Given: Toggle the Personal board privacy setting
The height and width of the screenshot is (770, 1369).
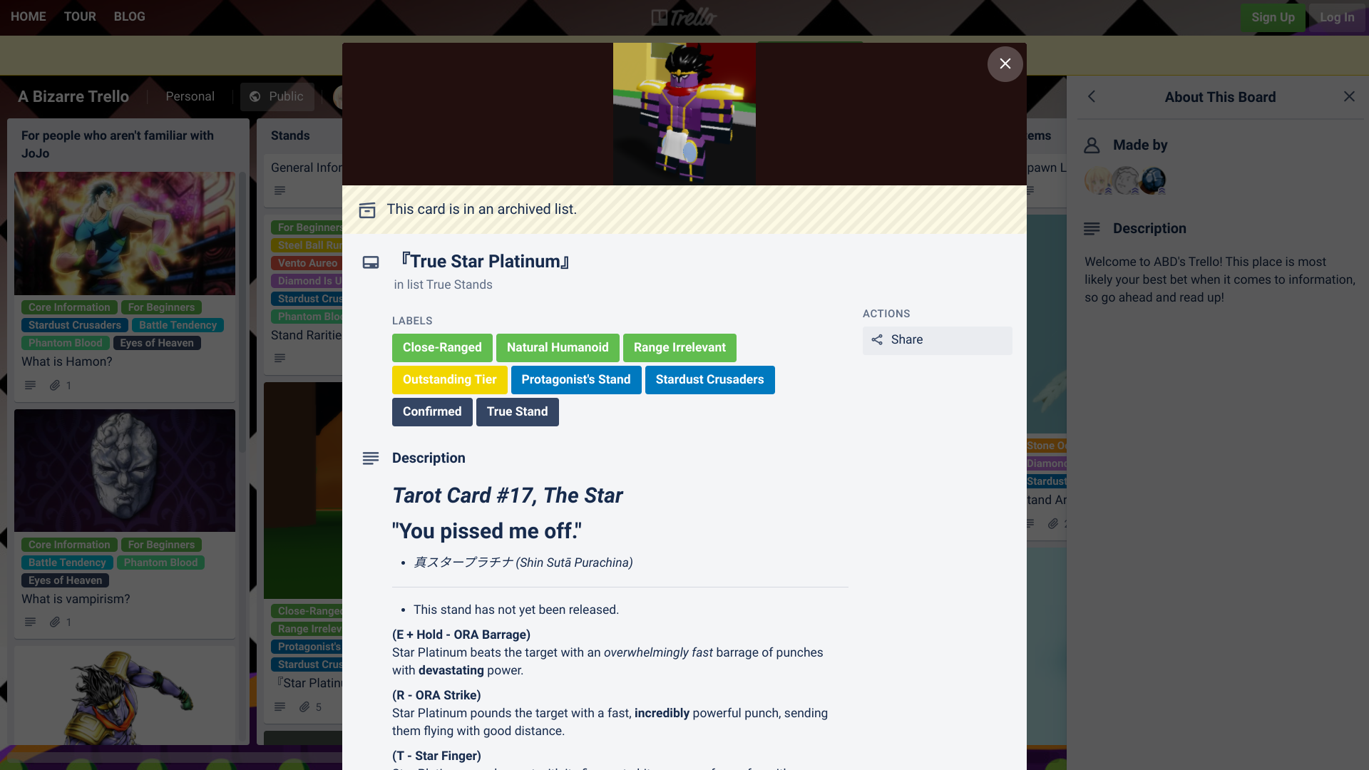Looking at the screenshot, I should (190, 96).
